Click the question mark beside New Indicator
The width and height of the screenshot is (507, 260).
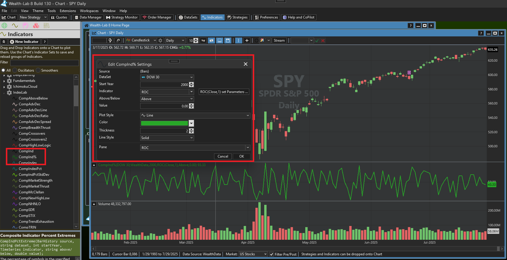[x=45, y=42]
